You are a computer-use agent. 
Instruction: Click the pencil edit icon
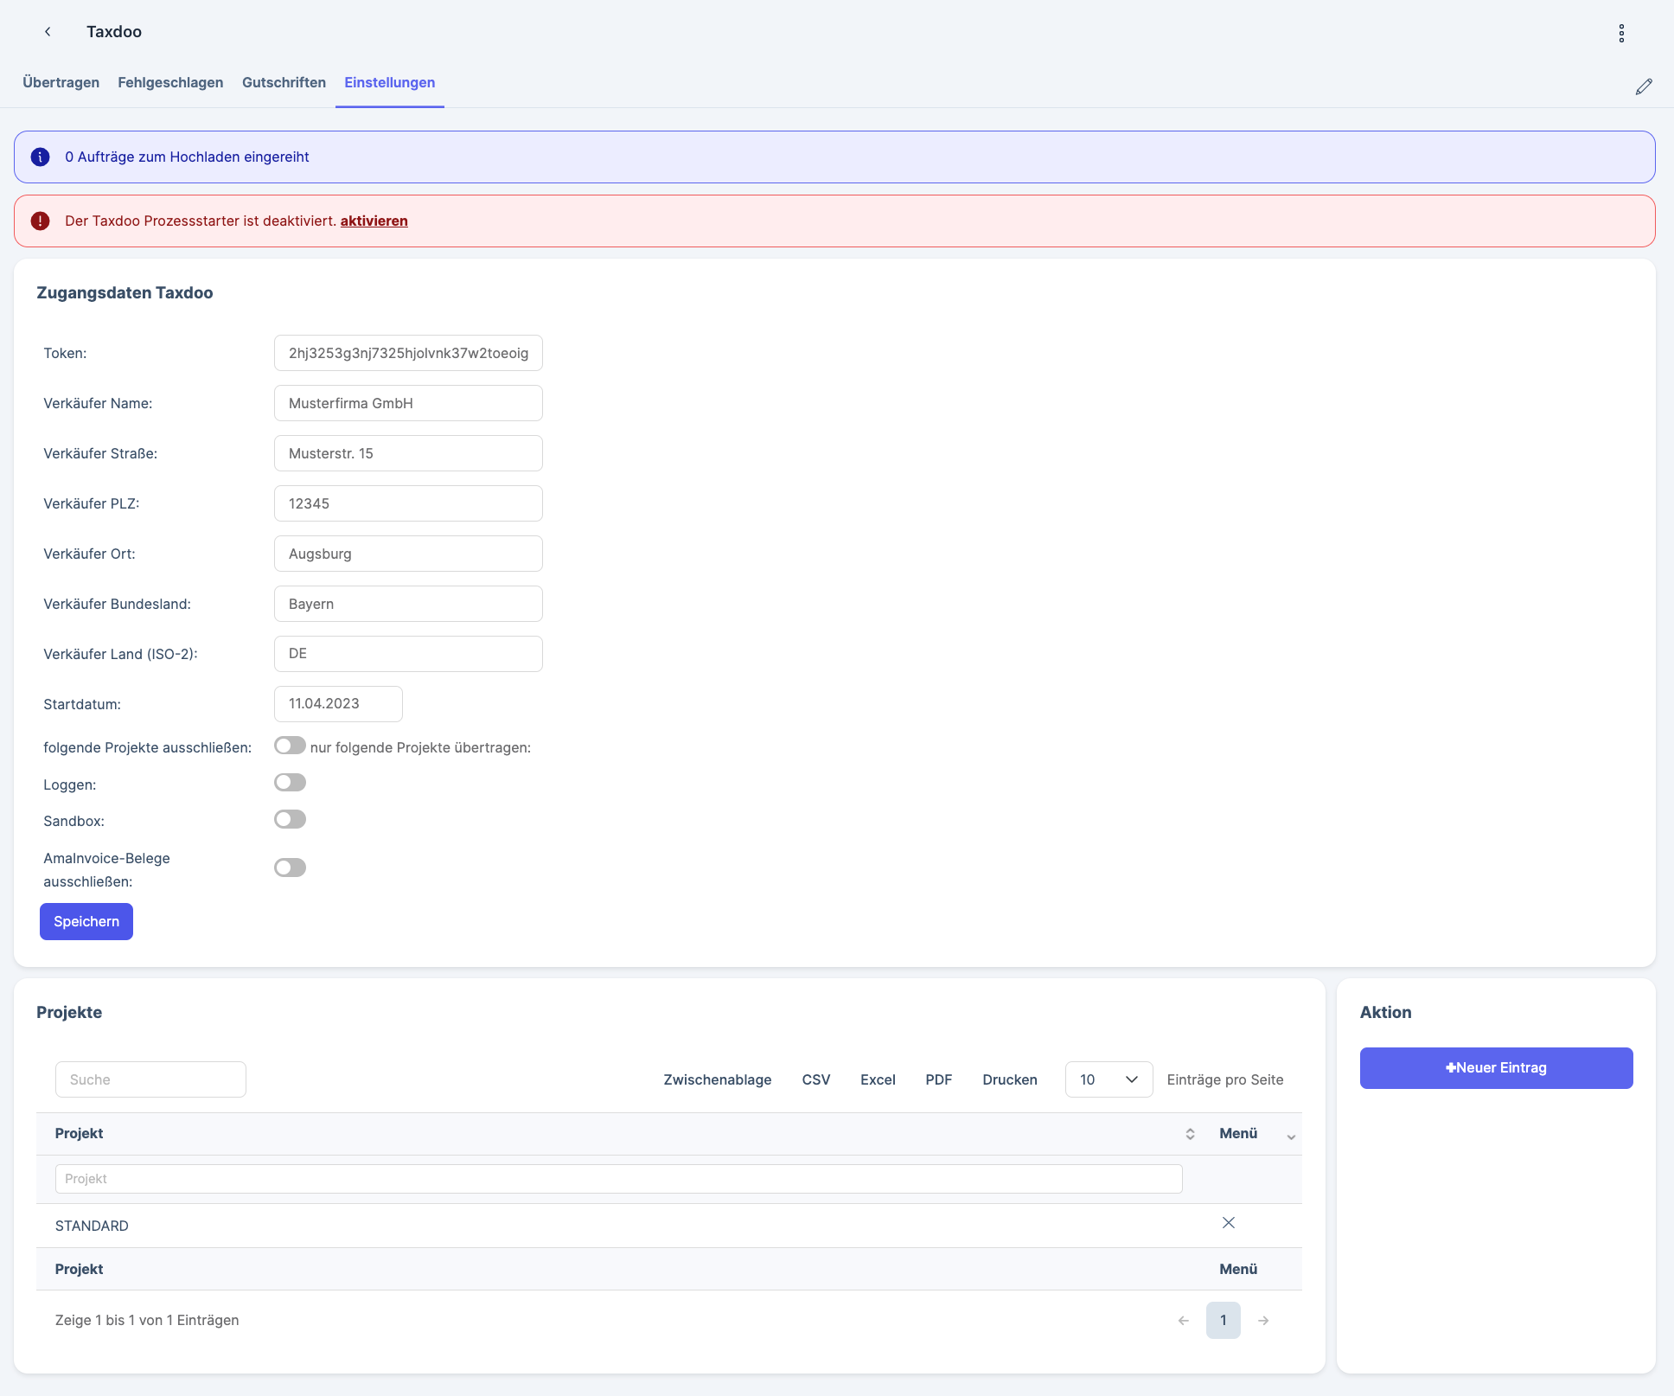[x=1644, y=86]
